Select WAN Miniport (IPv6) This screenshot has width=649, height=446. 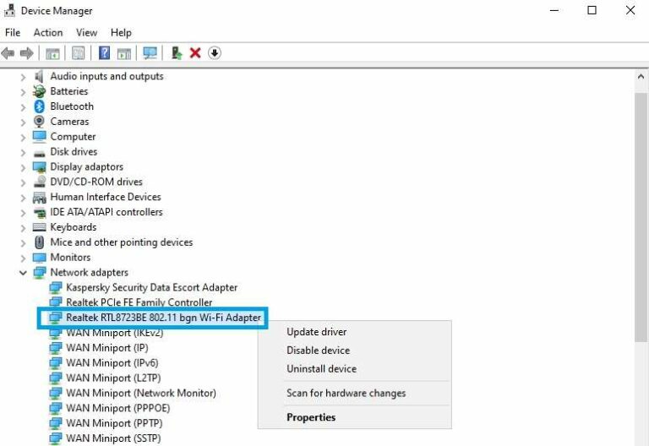(x=112, y=363)
